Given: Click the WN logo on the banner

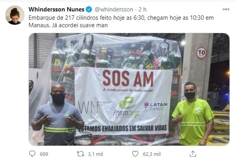Looking at the screenshot, I should [88, 107].
